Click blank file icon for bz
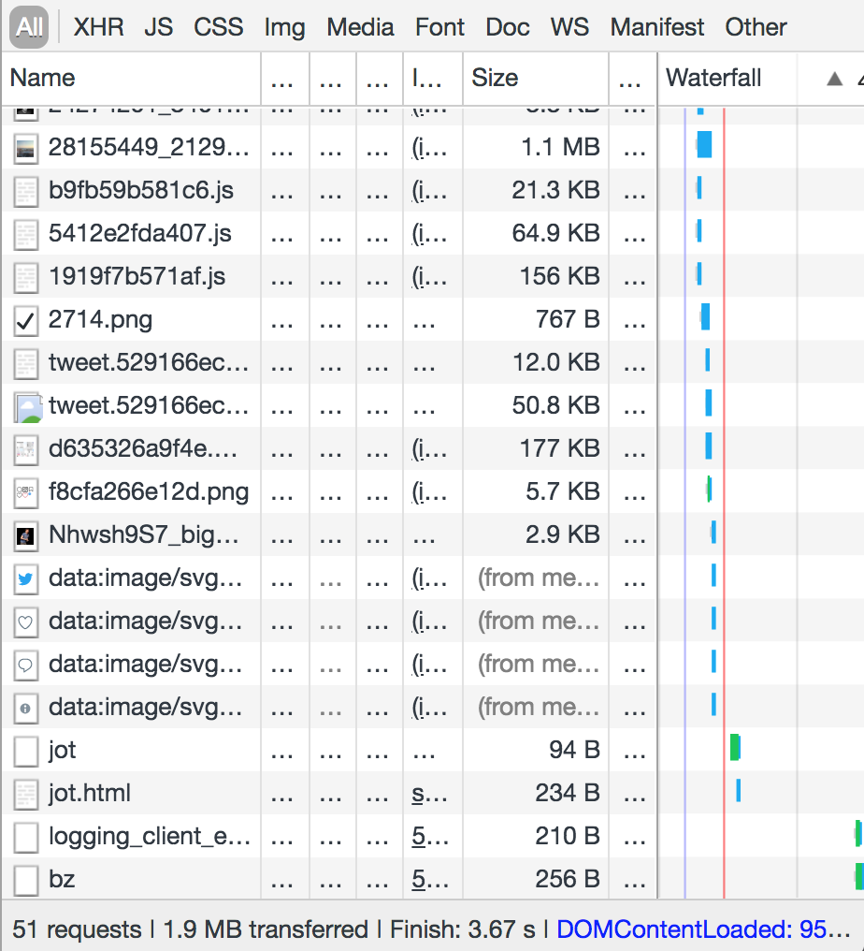 pyautogui.click(x=25, y=880)
